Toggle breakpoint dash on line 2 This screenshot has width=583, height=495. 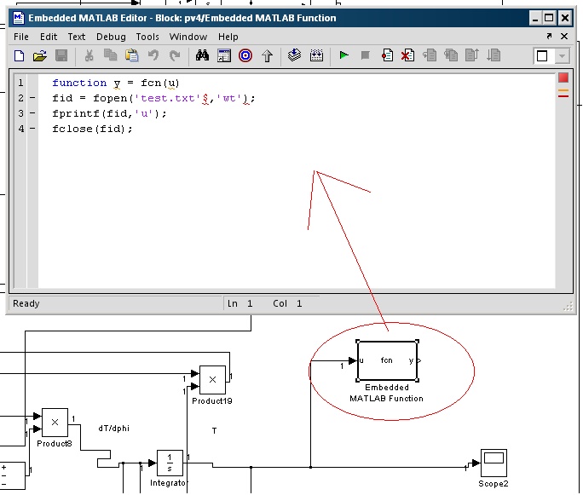coord(32,99)
